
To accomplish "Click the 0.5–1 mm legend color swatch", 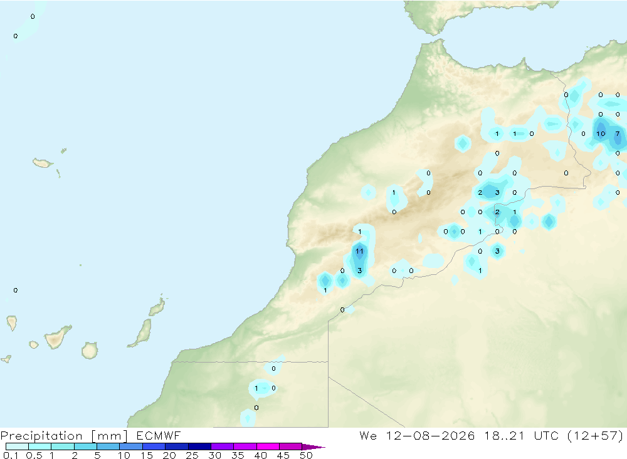I will (40, 446).
